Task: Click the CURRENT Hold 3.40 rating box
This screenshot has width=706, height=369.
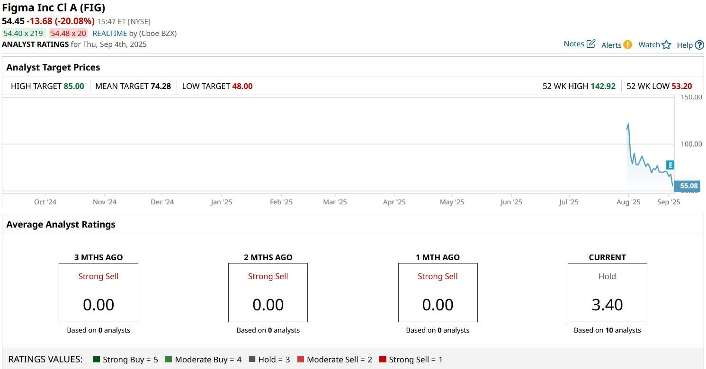Action: tap(608, 292)
